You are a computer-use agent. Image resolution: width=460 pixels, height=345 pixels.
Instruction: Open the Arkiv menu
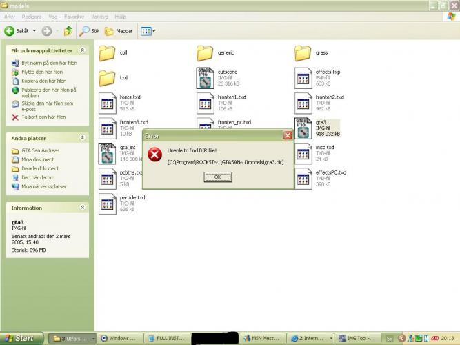tap(10, 17)
